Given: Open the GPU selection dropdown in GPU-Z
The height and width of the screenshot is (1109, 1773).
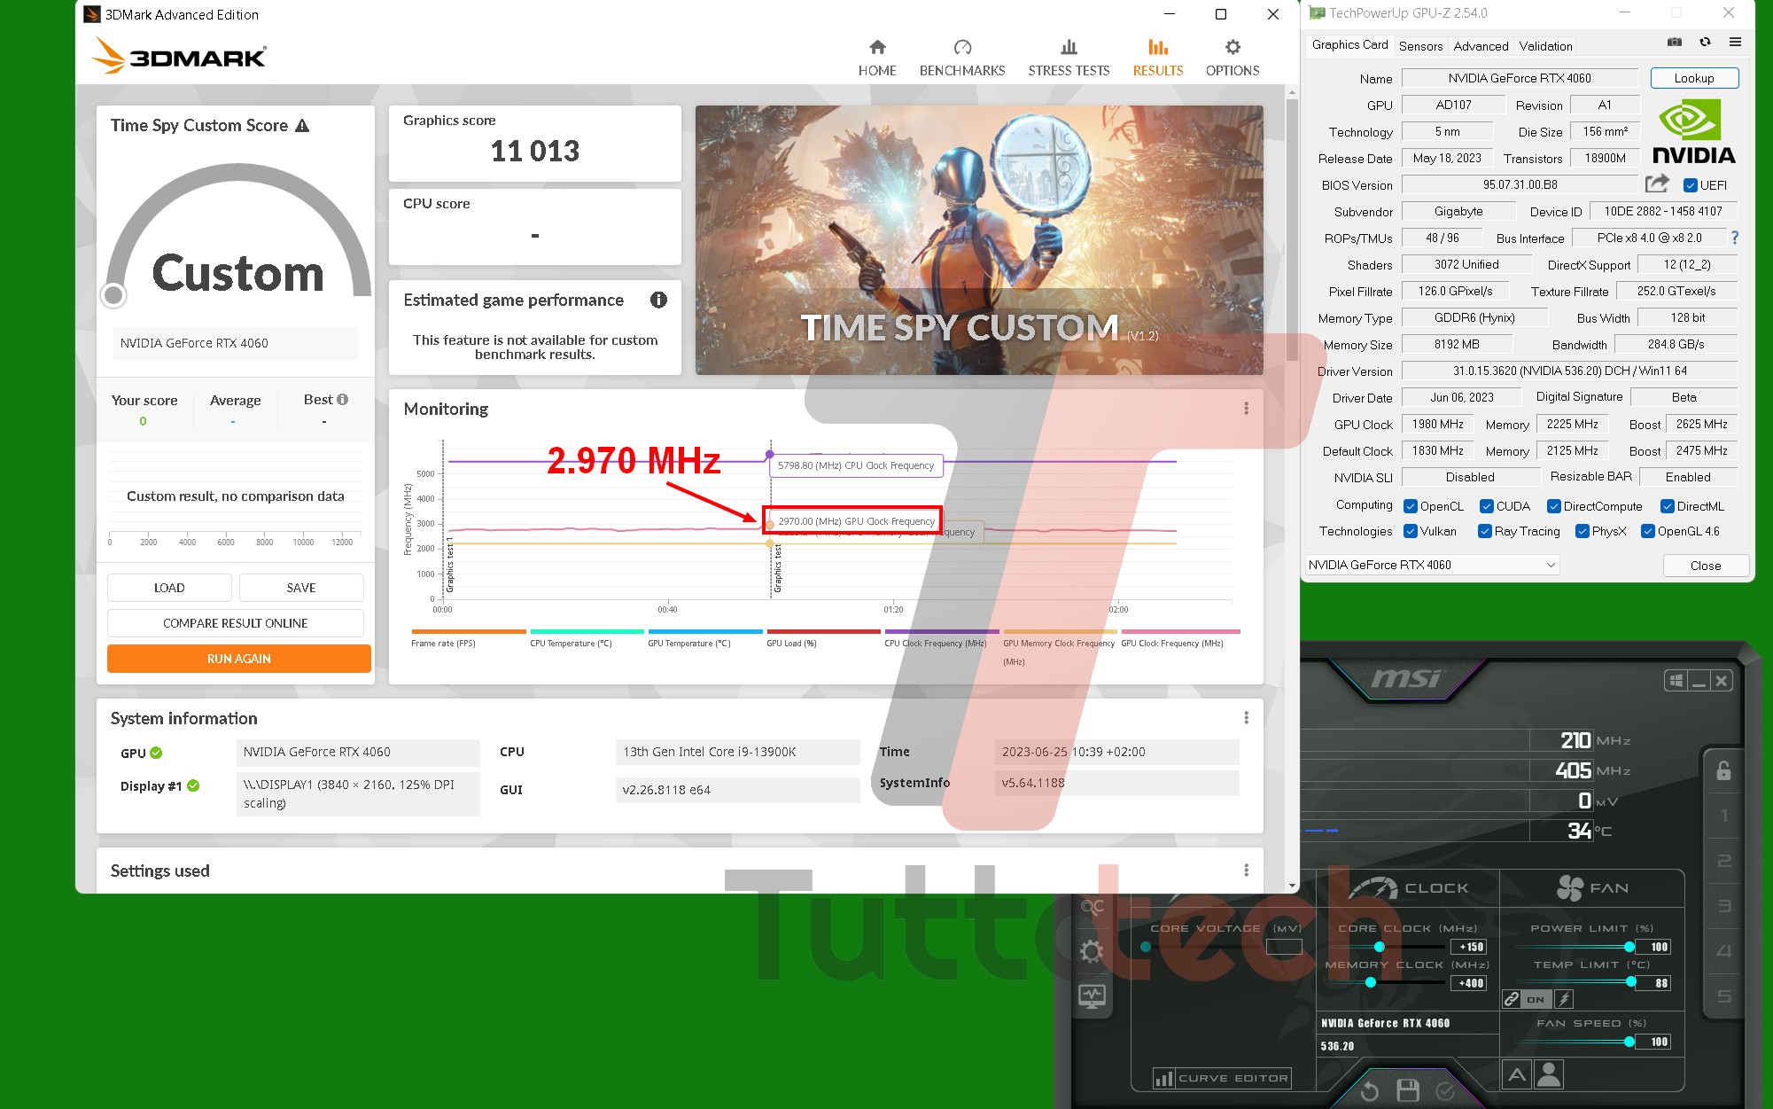Looking at the screenshot, I should point(1432,565).
